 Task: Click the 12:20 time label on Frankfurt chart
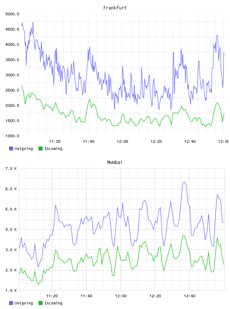tap(156, 142)
